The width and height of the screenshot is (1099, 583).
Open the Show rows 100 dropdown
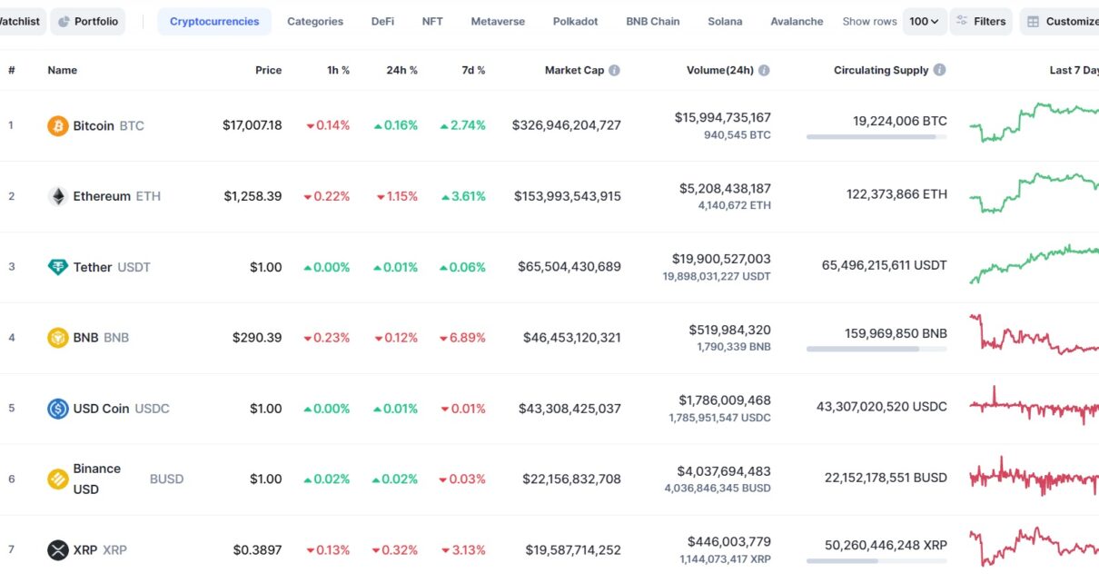coord(925,22)
